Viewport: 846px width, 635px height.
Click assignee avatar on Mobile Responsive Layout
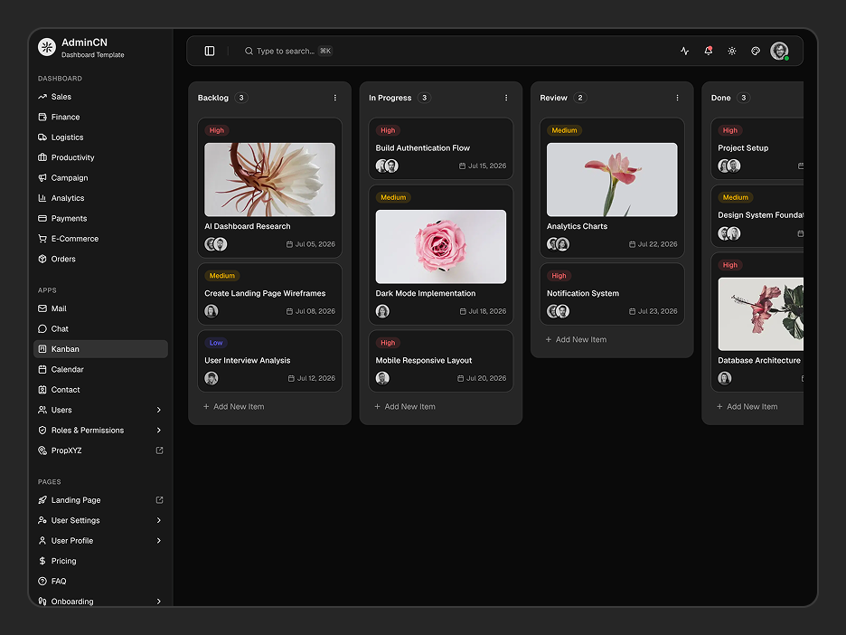tap(382, 378)
